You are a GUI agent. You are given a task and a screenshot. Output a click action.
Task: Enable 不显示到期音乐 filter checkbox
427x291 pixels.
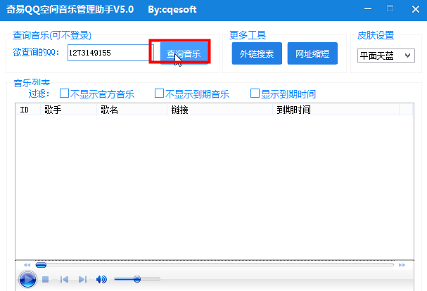click(159, 93)
